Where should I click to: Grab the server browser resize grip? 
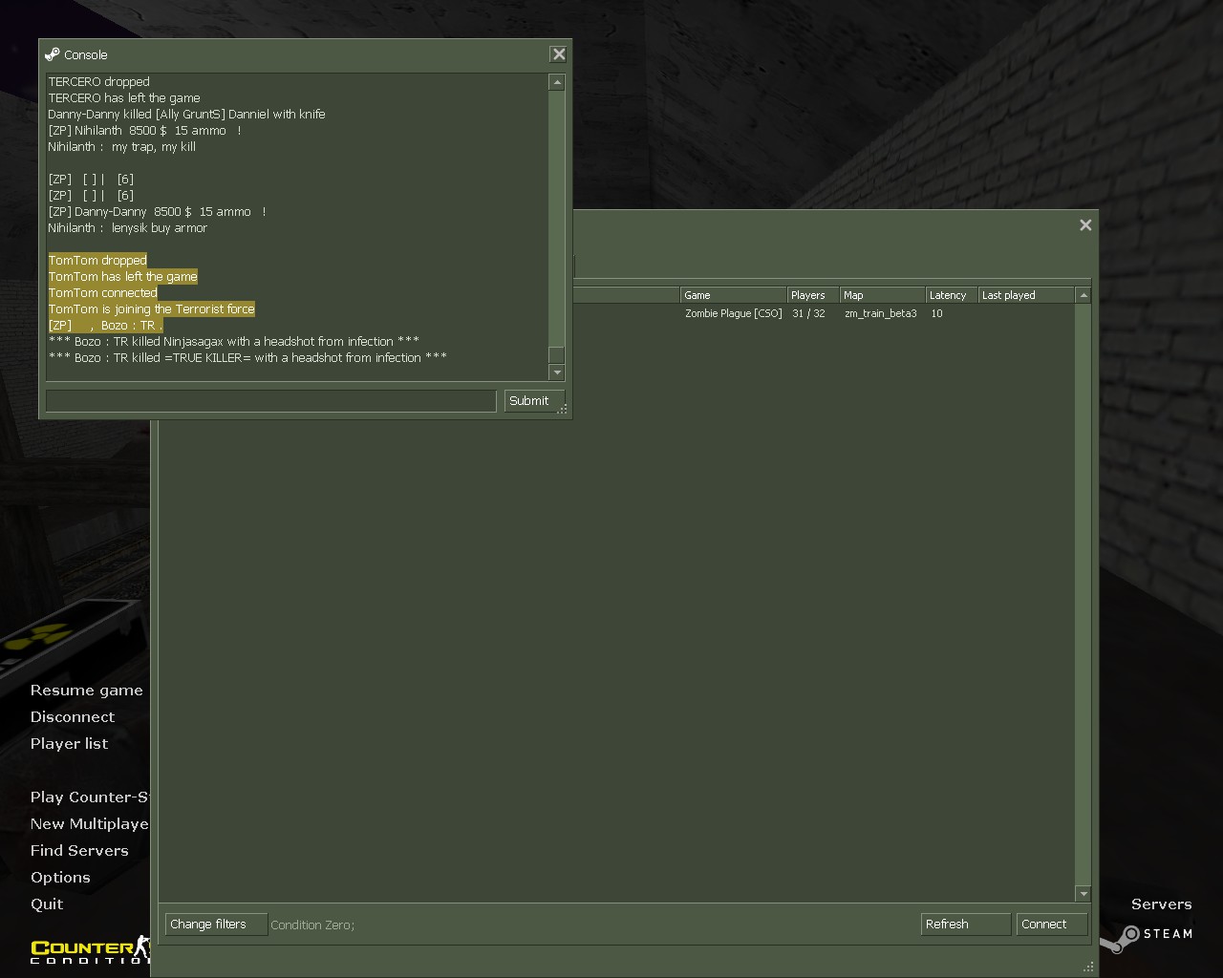tap(1087, 967)
